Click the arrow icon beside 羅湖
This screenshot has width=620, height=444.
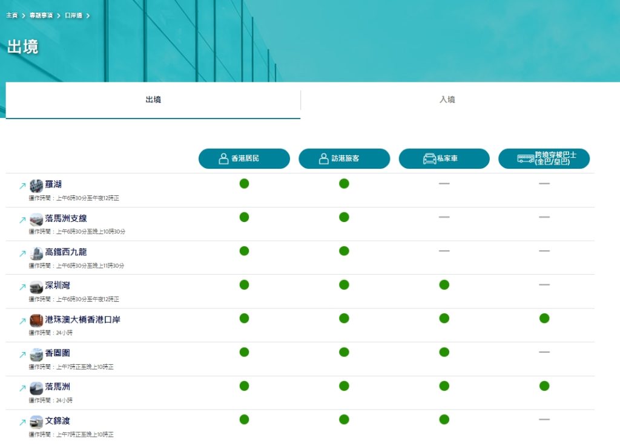pos(22,186)
